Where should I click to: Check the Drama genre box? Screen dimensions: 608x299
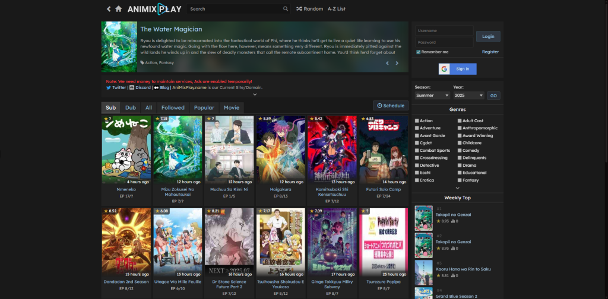click(x=460, y=166)
